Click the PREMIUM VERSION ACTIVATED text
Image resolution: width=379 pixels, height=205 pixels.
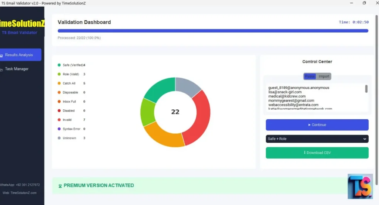[x=98, y=185]
